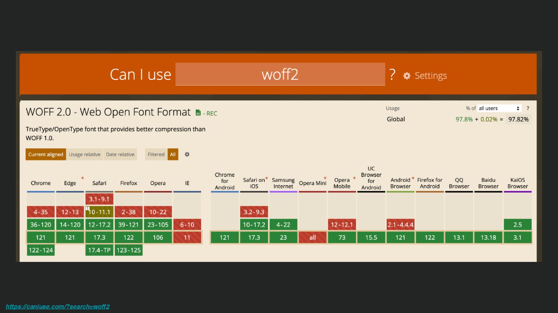Click the Opera 23-105 version cell
The width and height of the screenshot is (558, 313).
(158, 225)
